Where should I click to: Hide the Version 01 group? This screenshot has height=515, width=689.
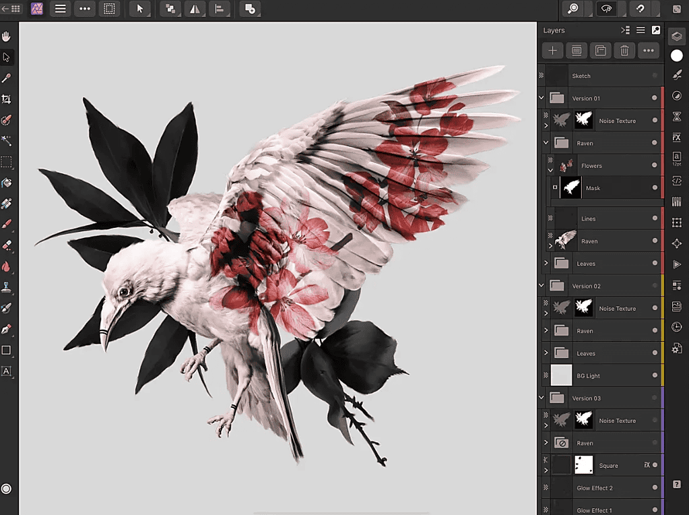(655, 98)
